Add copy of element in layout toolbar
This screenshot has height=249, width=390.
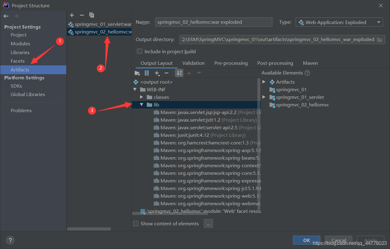tap(157, 73)
